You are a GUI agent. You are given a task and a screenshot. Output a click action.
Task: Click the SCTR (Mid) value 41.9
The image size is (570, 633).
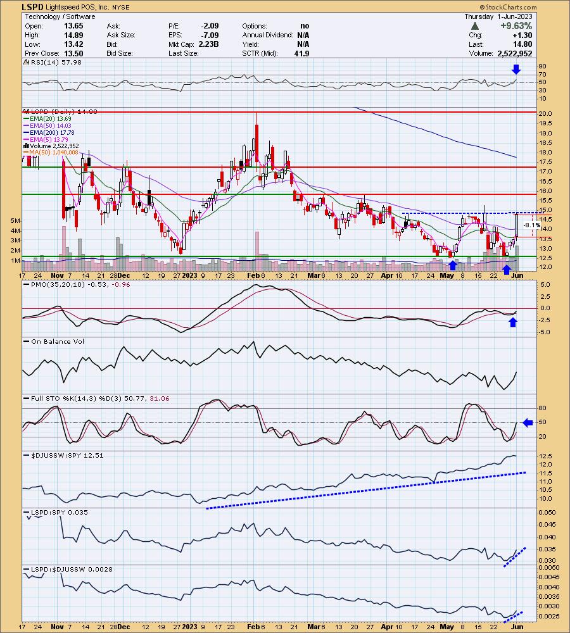coord(301,53)
